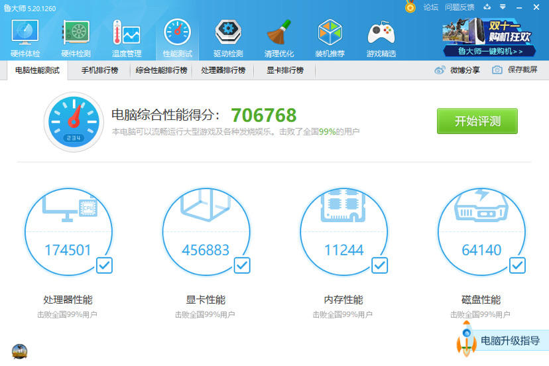This screenshot has width=549, height=366.
Task: Switch to 处理器排行榜 tab
Action: (x=223, y=70)
